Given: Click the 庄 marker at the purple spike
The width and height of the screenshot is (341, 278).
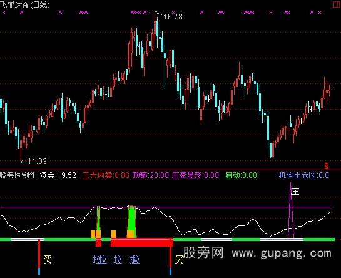Looking at the screenshot, I should click(295, 192).
